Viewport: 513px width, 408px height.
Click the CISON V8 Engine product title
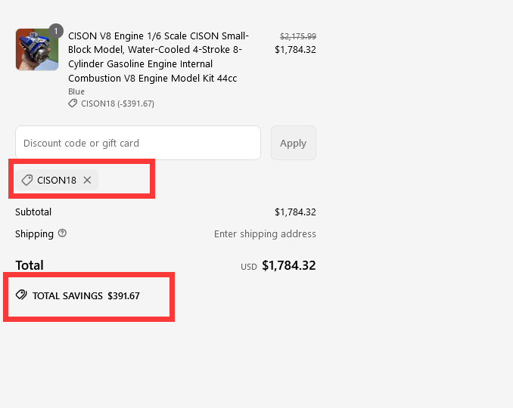[159, 57]
